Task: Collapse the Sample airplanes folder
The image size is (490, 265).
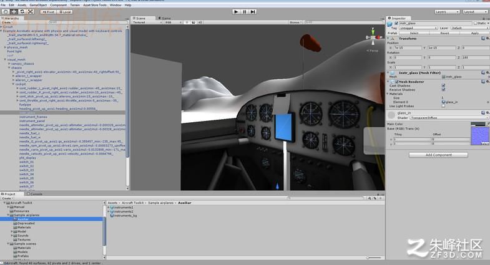Action: point(8,215)
